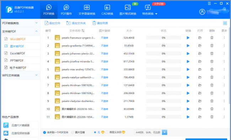Select Word转PDF in sidebar
Screen dimensions: 231x140
pos(21,39)
